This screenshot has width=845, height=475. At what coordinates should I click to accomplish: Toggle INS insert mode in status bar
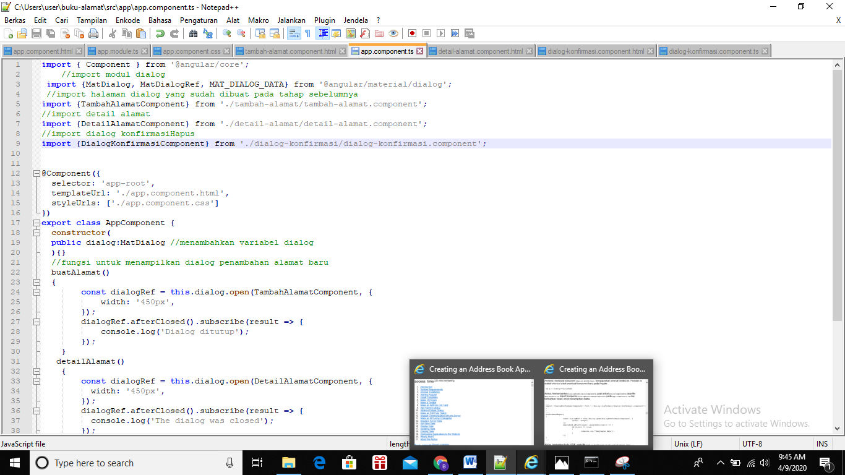(x=822, y=444)
